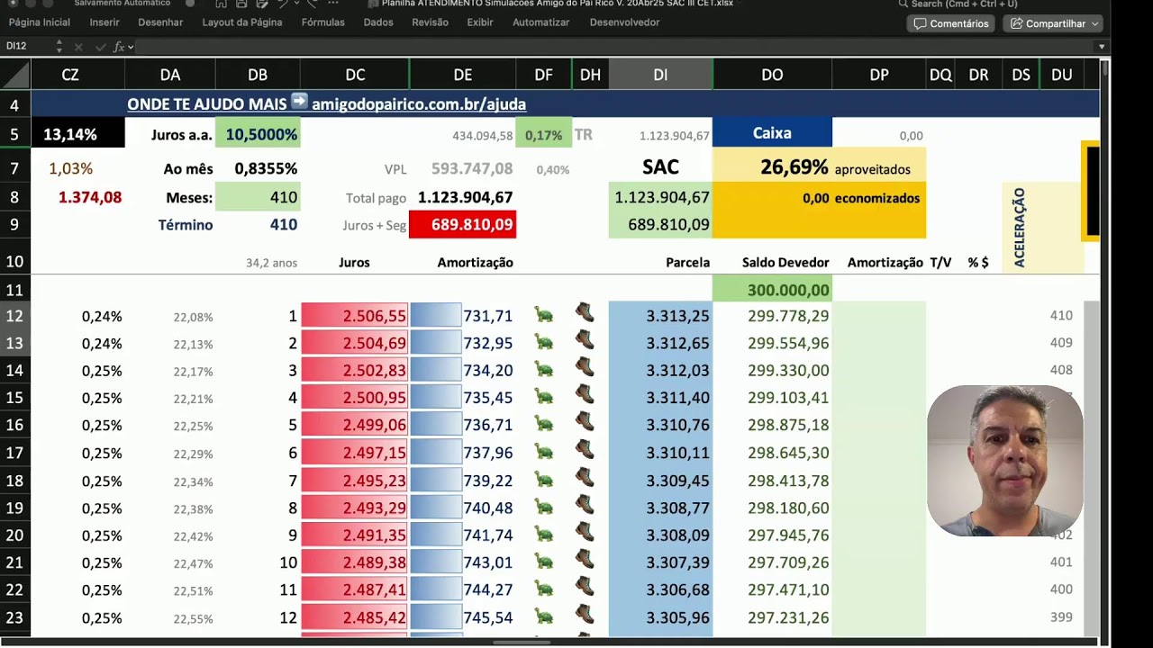
Task: Click the boot icon in row 12
Action: [585, 313]
